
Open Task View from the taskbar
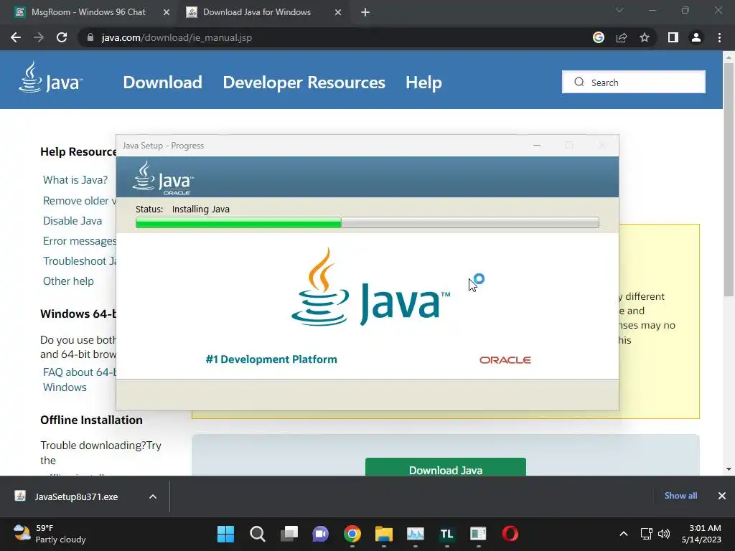click(289, 534)
